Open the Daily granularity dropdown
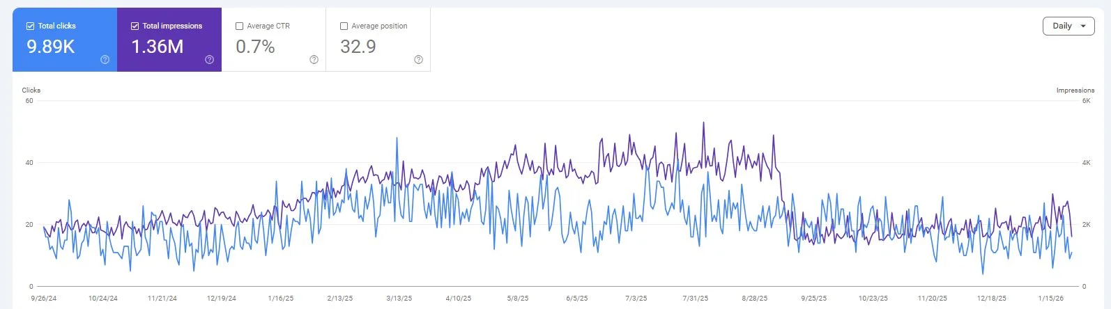The height and width of the screenshot is (309, 1111). (1068, 26)
